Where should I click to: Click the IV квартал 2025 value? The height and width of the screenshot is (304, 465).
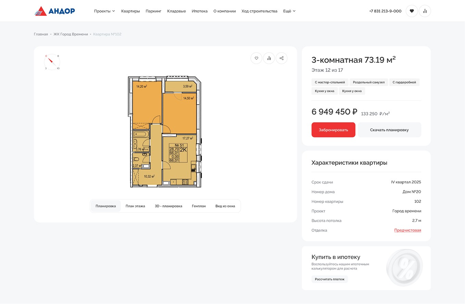click(406, 182)
